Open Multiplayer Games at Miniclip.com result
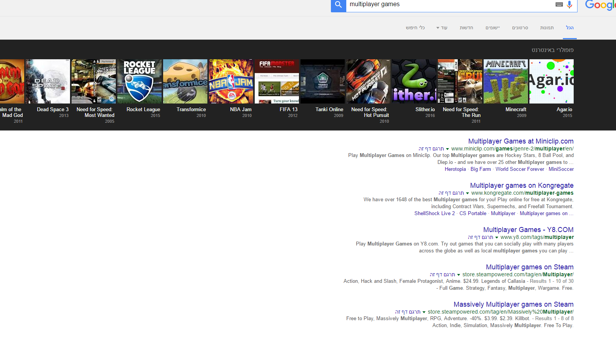 521,141
